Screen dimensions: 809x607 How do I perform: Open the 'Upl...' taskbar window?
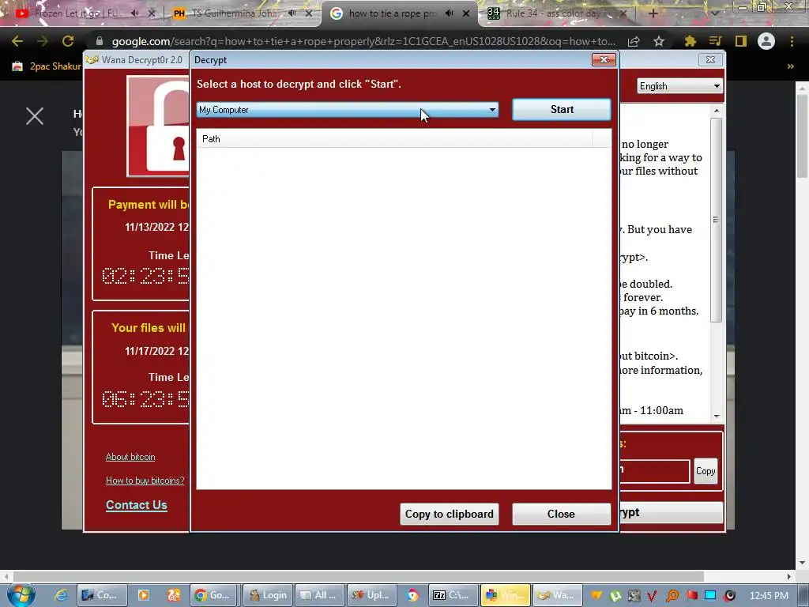tap(371, 595)
